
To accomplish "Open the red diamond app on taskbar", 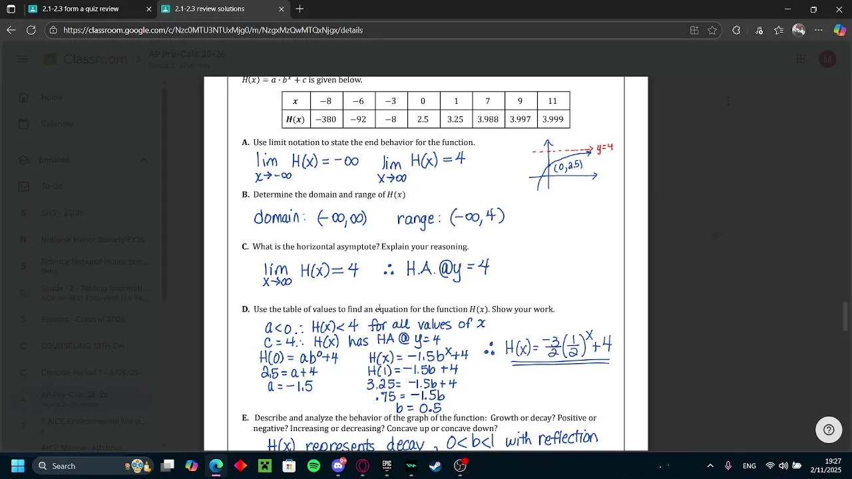I will (240, 466).
